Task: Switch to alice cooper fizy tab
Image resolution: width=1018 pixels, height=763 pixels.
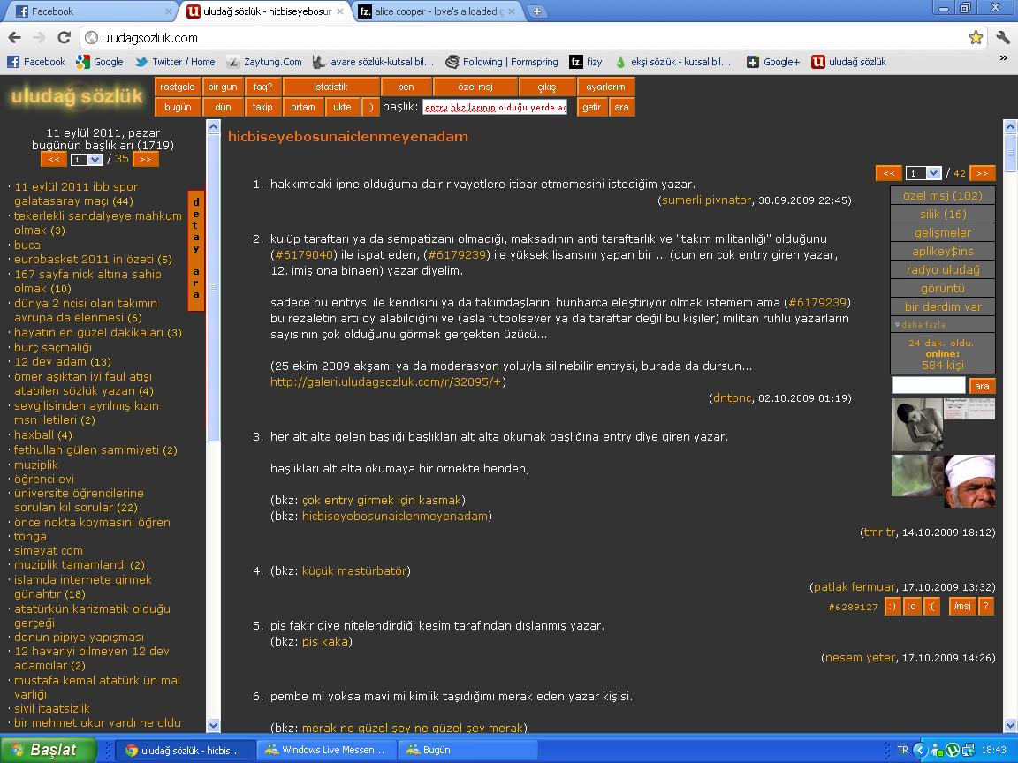Action: tap(439, 11)
